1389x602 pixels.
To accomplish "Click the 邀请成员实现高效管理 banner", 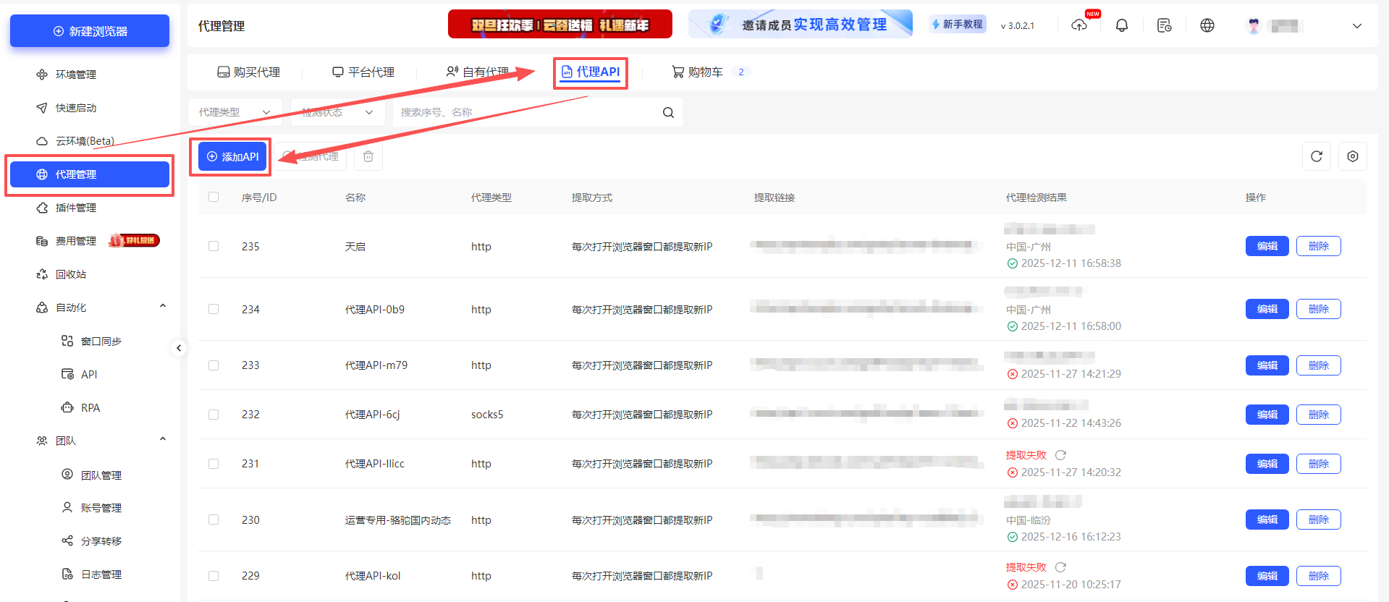I will [x=801, y=24].
